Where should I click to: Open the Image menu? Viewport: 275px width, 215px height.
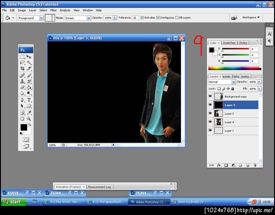coord(22,11)
